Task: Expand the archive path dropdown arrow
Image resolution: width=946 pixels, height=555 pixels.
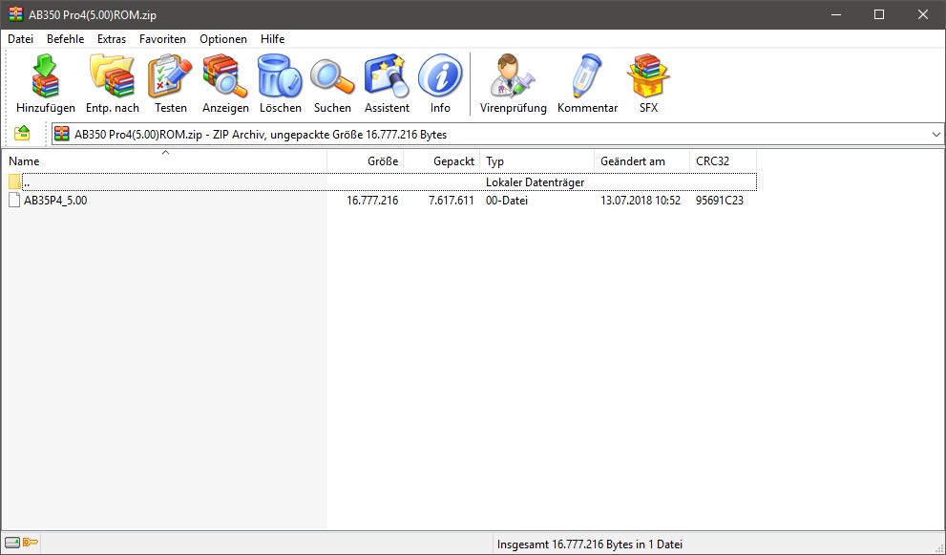Action: (x=935, y=134)
